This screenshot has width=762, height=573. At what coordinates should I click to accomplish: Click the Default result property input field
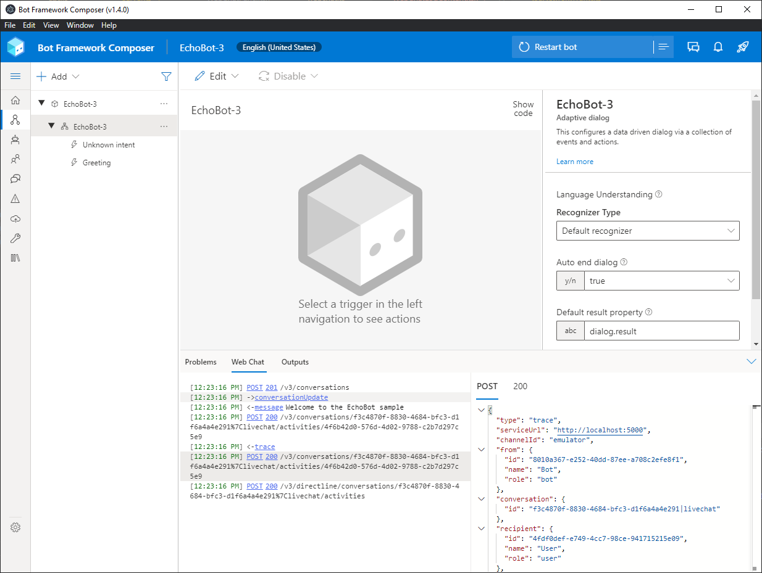(661, 331)
